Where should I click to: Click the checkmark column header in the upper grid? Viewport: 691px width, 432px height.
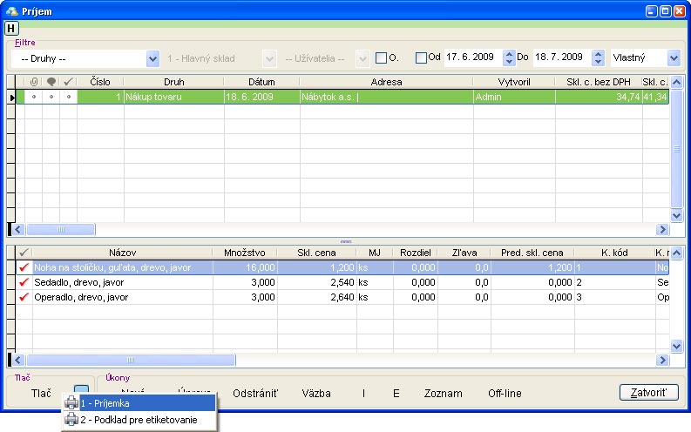pos(68,82)
